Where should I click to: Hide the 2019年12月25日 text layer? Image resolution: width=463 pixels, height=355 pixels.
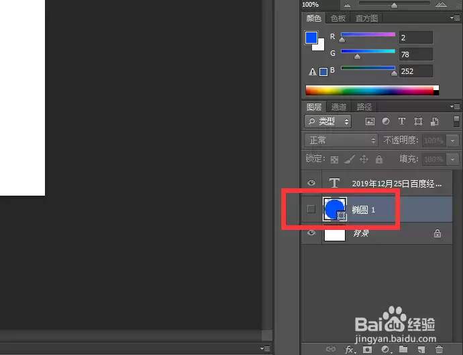tap(311, 183)
